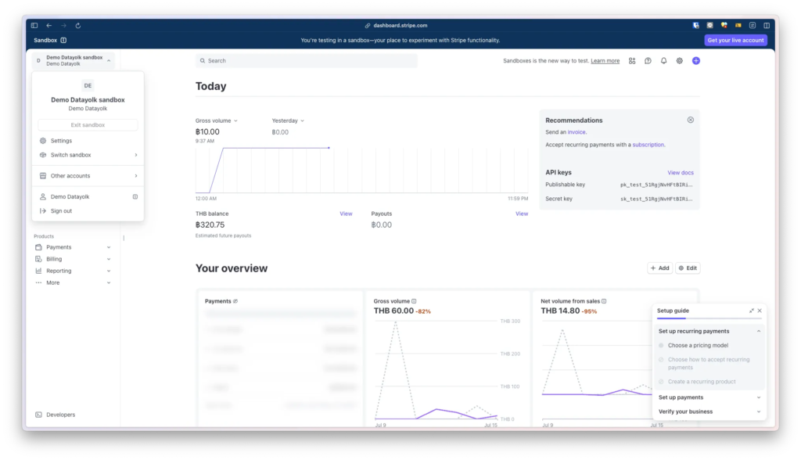Screen dimensions: 801x460
Task: Expand Verify your business section
Action: coord(759,411)
